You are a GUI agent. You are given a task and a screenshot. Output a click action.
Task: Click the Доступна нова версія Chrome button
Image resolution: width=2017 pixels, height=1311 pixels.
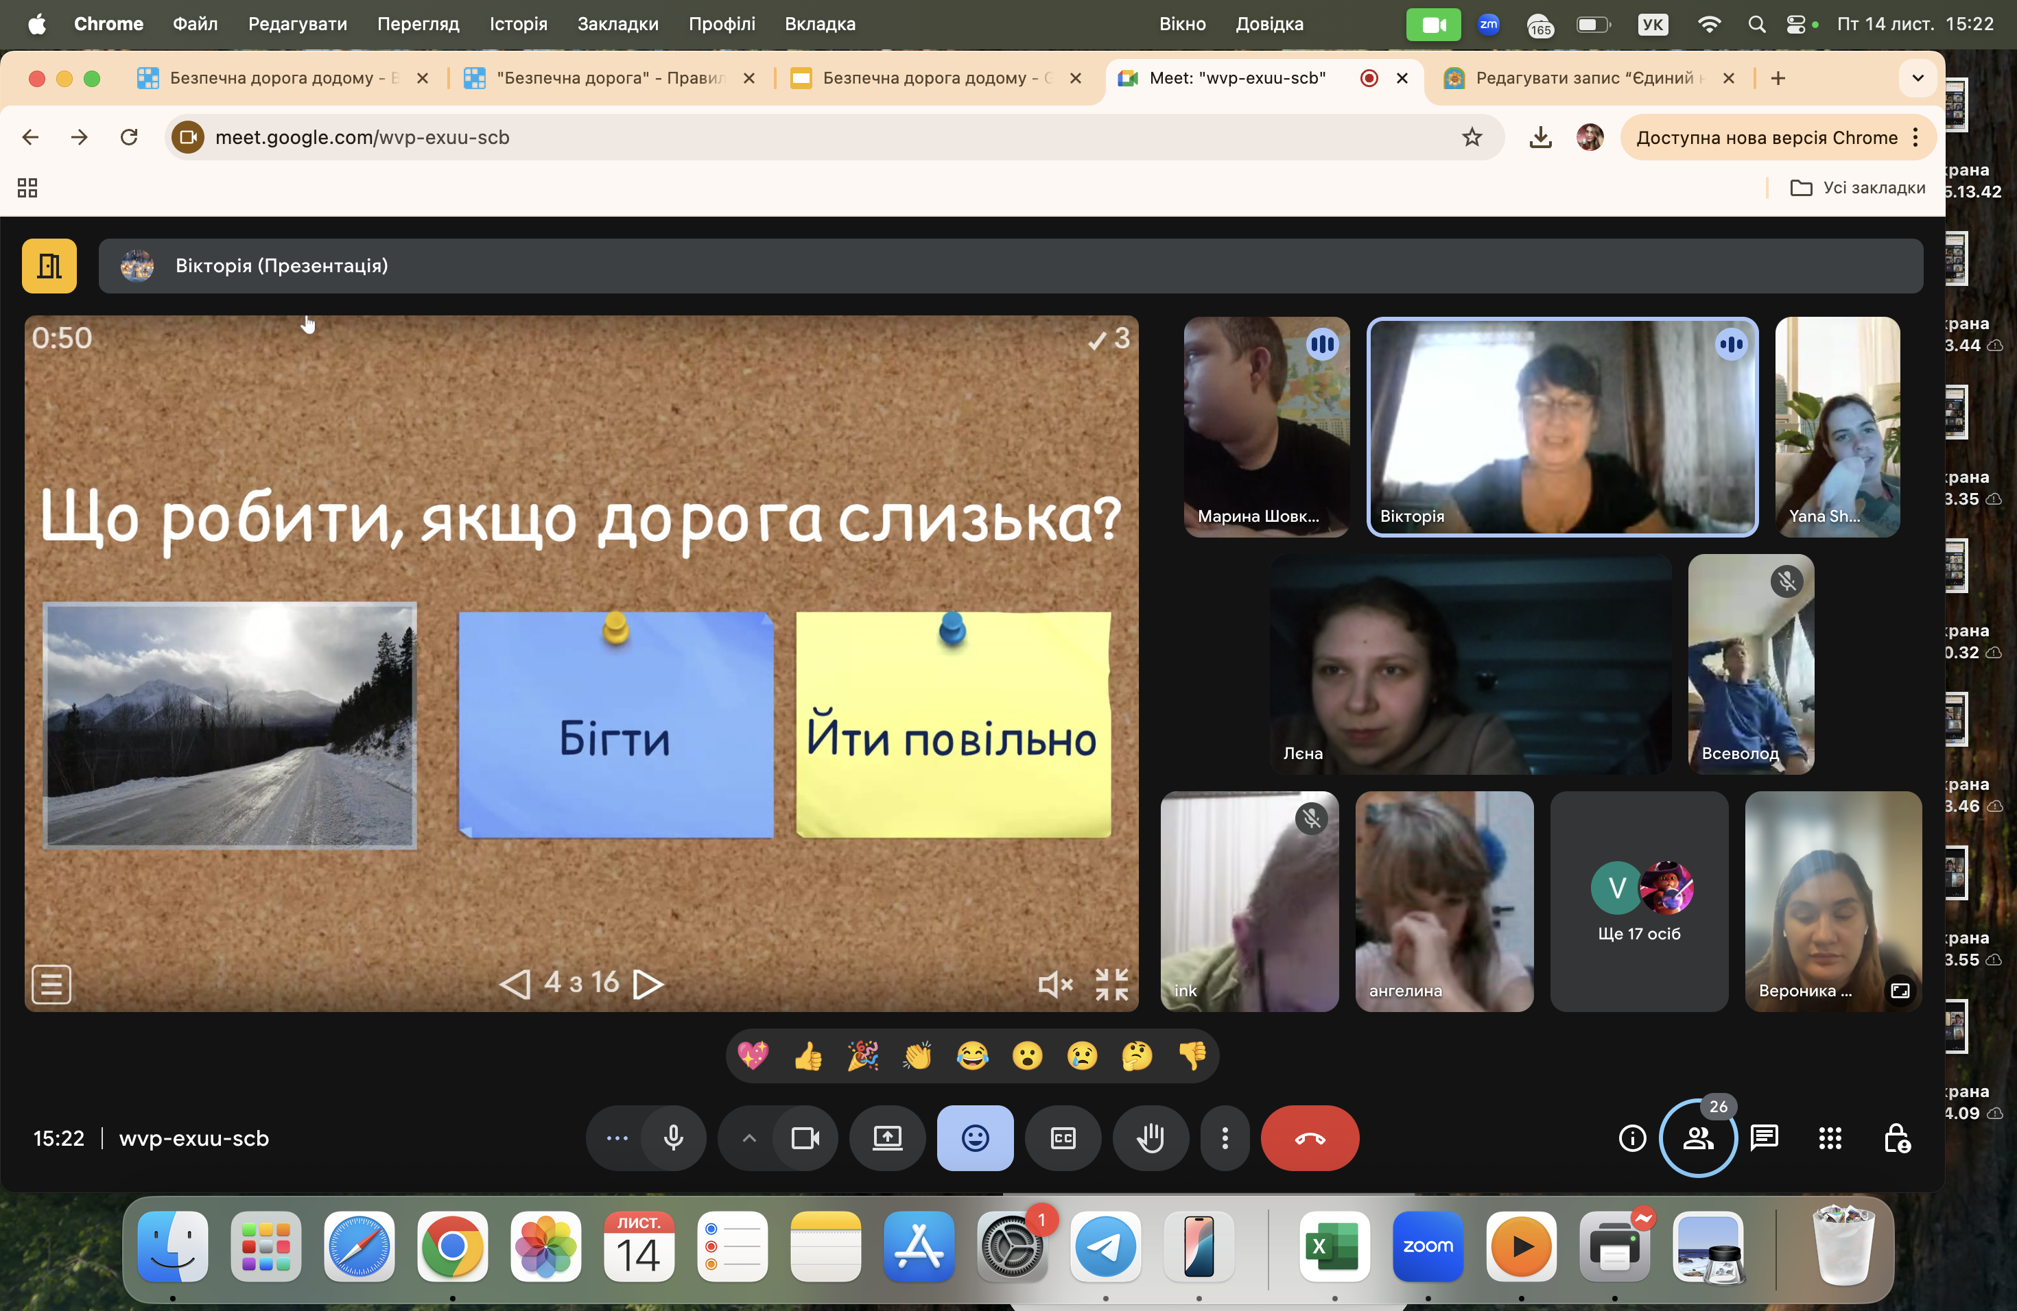coord(1766,137)
